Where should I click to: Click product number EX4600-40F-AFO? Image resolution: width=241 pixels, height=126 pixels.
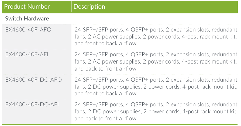tap(28, 30)
